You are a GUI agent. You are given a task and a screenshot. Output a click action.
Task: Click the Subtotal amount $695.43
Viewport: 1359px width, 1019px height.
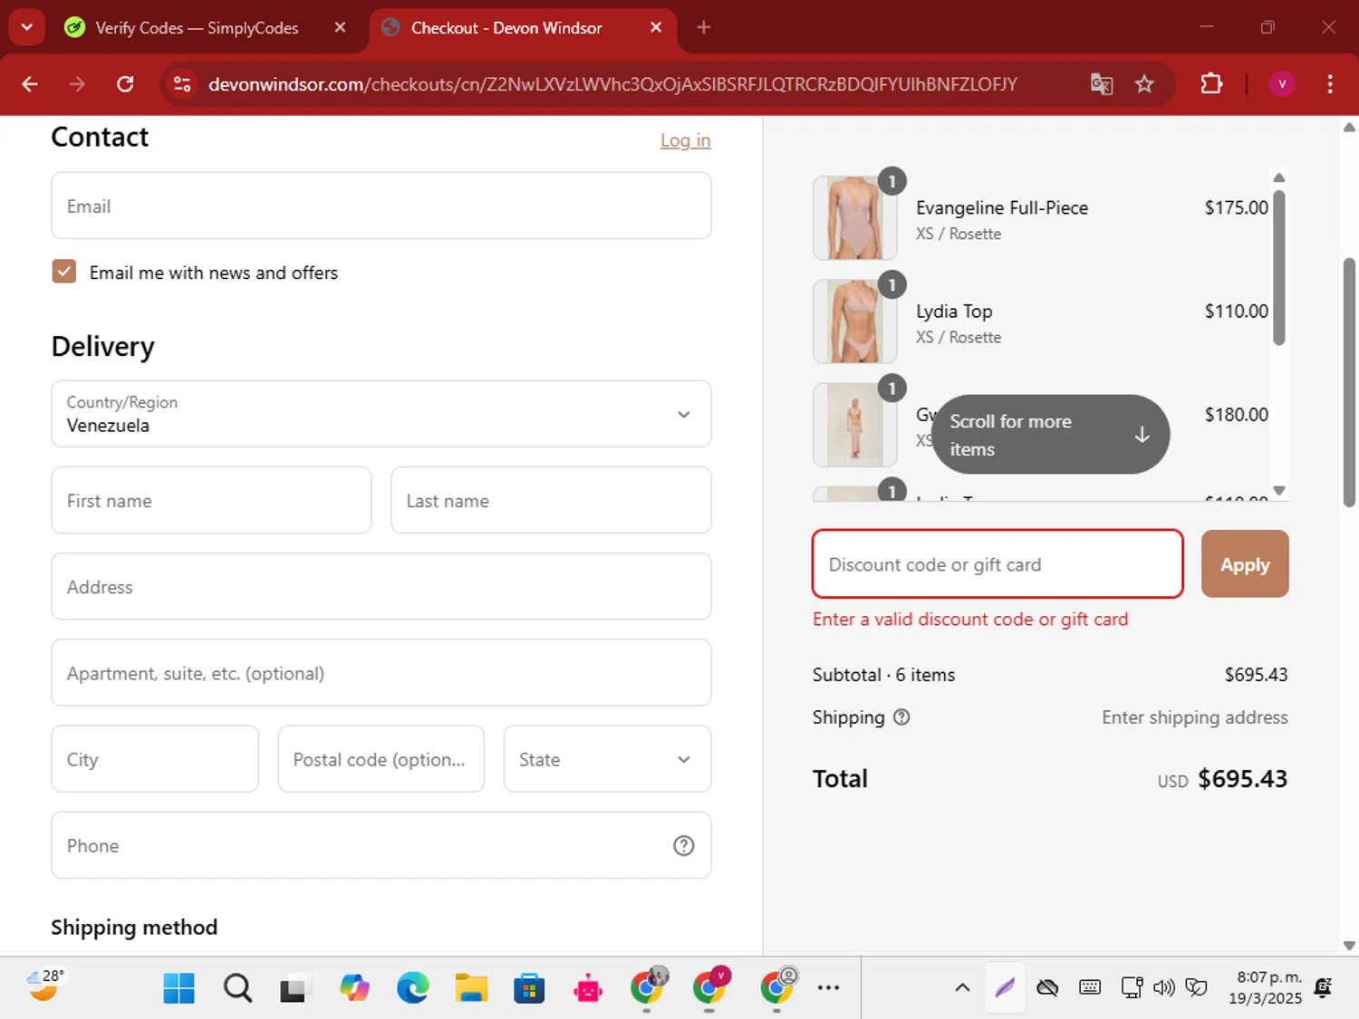pos(1256,675)
